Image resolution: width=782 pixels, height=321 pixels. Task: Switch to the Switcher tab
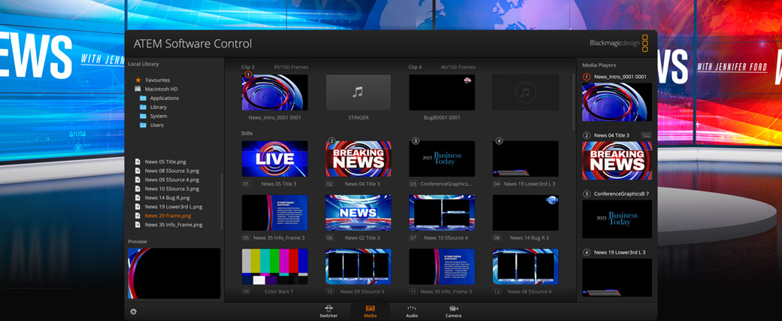329,311
